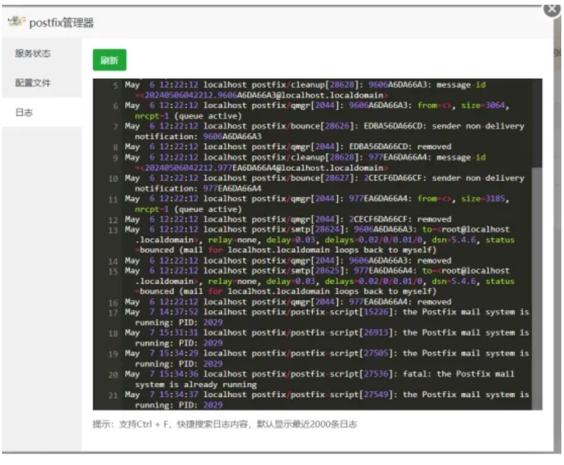Close the postfix管理器 dialog

(x=552, y=9)
